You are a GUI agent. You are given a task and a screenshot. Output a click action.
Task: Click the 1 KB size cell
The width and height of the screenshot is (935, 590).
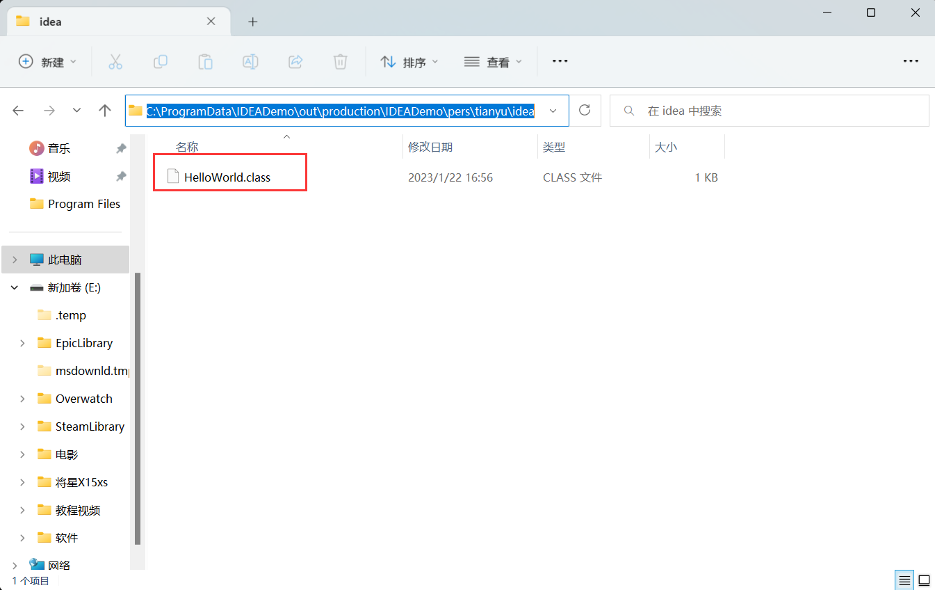point(706,177)
